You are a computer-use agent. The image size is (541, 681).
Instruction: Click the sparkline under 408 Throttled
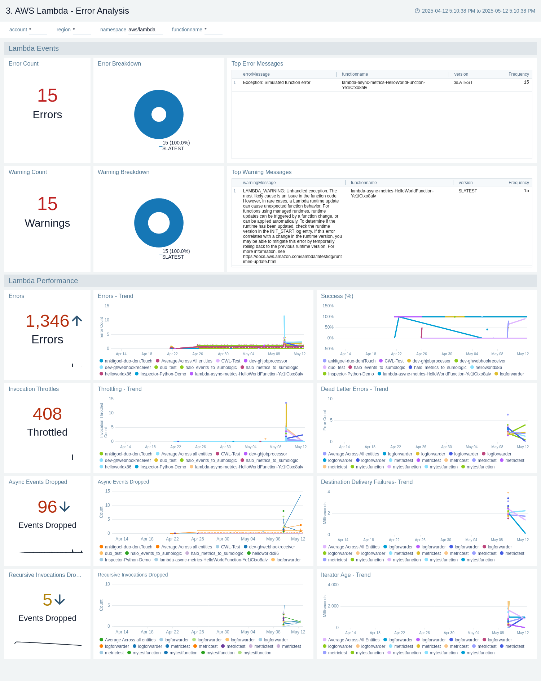pos(48,458)
